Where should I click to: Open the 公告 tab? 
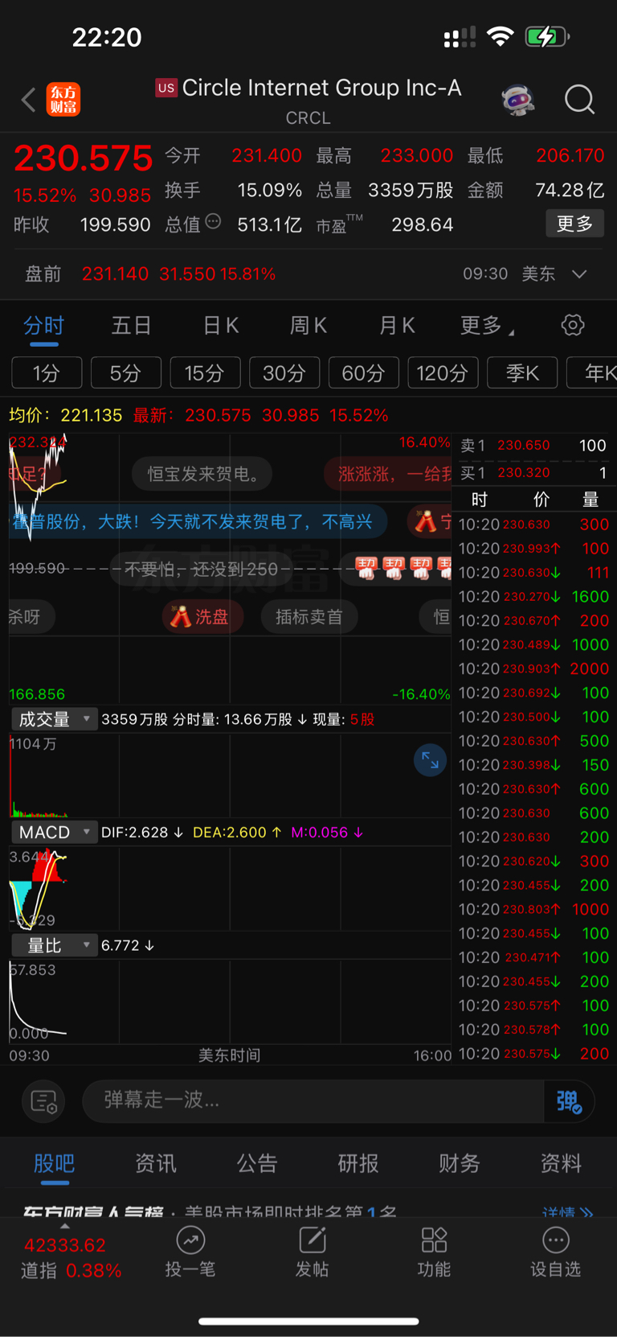[x=257, y=1163]
